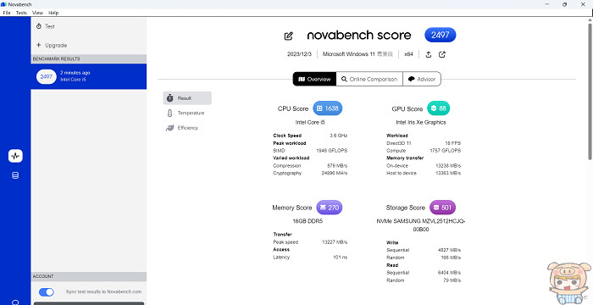This screenshot has height=305, width=593.
Task: Click the Peak speed 13227 MB/s value
Action: click(x=335, y=241)
